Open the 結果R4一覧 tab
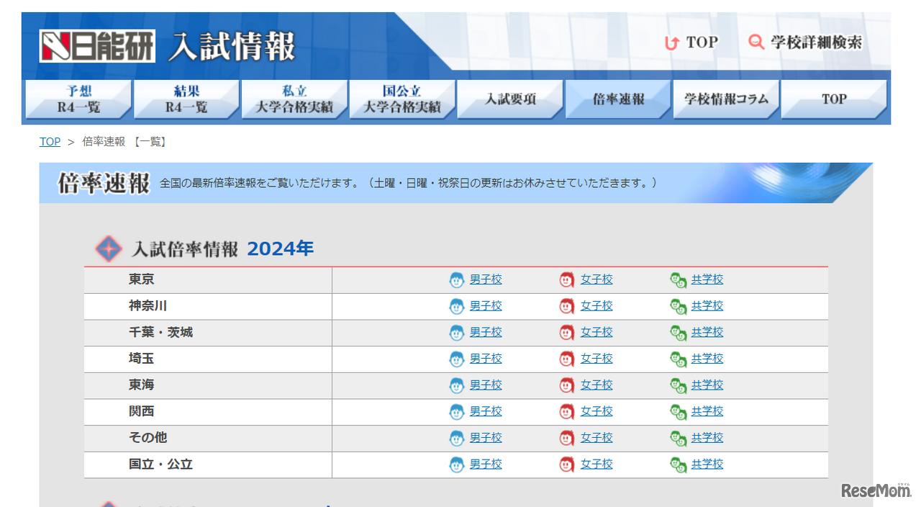The width and height of the screenshot is (921, 507). point(186,99)
